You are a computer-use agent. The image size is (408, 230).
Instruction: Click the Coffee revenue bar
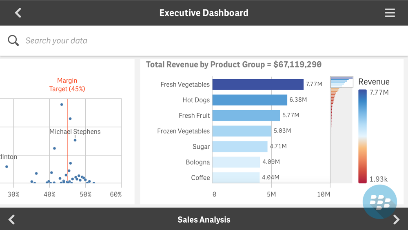coord(236,177)
